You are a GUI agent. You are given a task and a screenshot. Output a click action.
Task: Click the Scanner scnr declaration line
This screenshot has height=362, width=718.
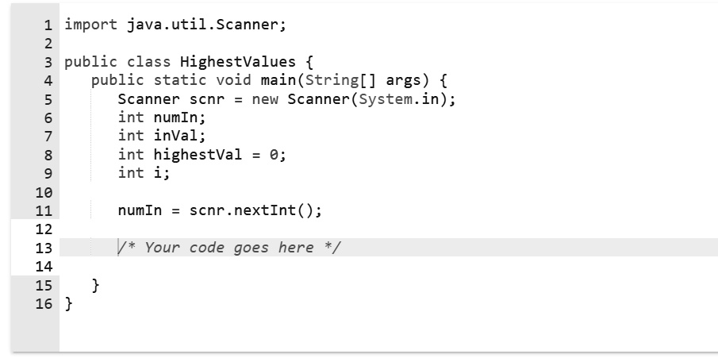(x=286, y=99)
